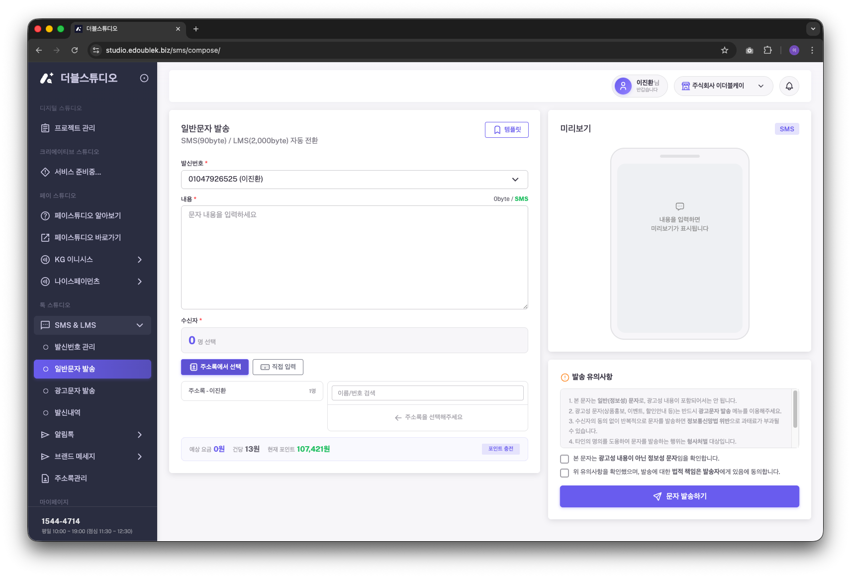Open the 주식회사 이더블케이 company dropdown

pyautogui.click(x=724, y=86)
